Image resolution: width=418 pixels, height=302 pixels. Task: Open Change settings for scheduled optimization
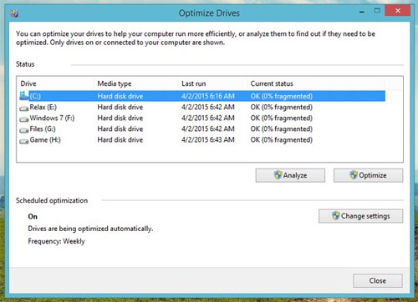coord(360,216)
